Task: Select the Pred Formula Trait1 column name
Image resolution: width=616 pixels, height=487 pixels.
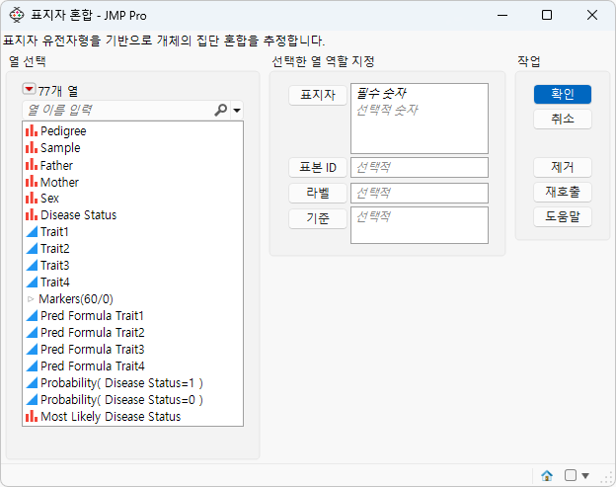Action: click(93, 316)
